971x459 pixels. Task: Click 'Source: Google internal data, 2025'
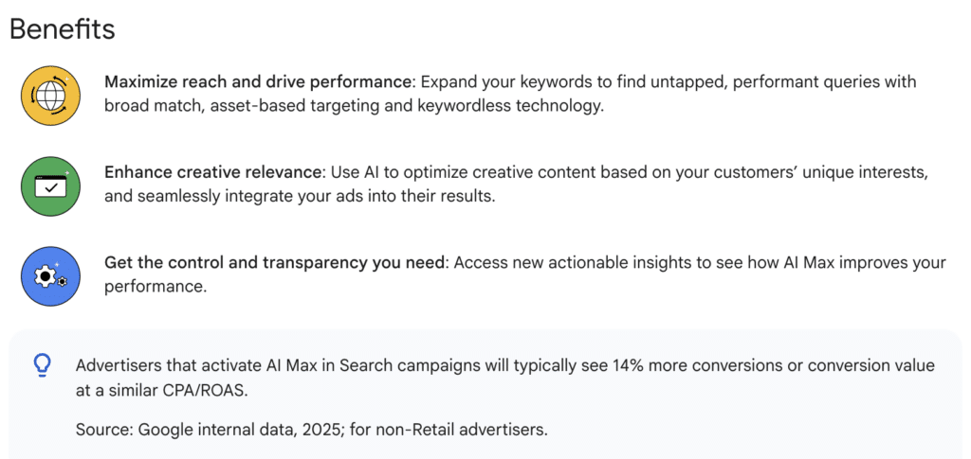[x=210, y=430]
